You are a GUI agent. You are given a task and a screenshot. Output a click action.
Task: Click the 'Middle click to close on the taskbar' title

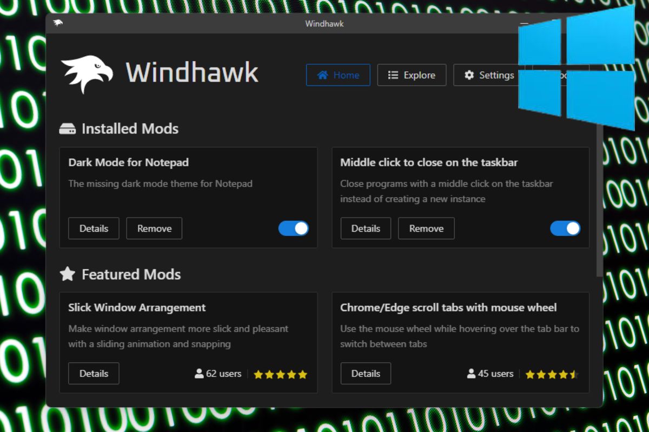(429, 163)
